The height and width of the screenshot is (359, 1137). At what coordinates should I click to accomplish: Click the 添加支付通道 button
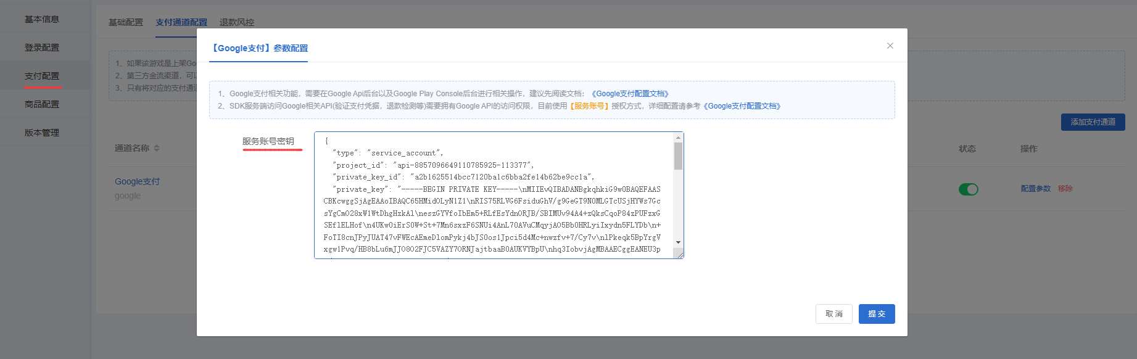point(1093,122)
